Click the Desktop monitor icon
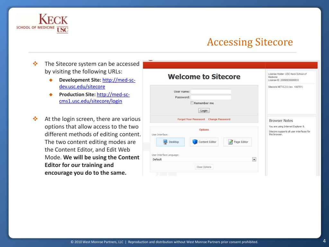The image size is (329, 247). (x=165, y=142)
